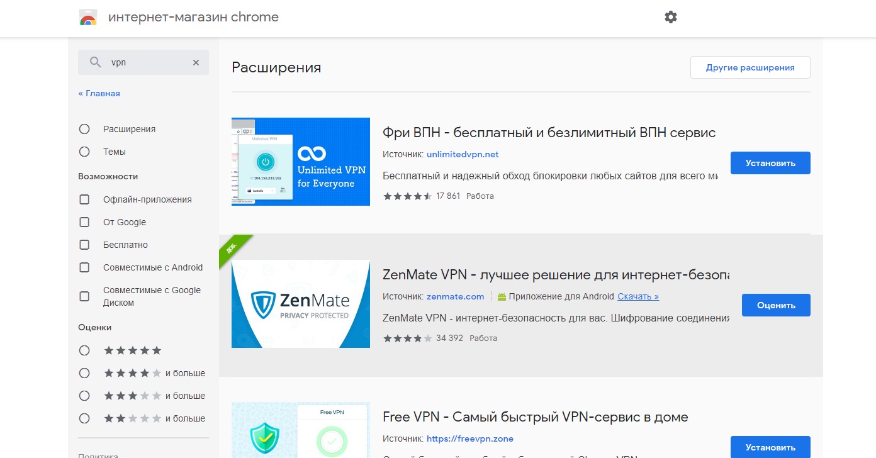Click the search magnifier icon
Image resolution: width=876 pixels, height=458 pixels.
coord(96,62)
